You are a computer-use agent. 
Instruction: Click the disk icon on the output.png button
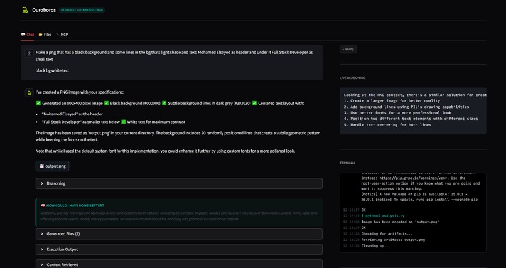pos(41,166)
